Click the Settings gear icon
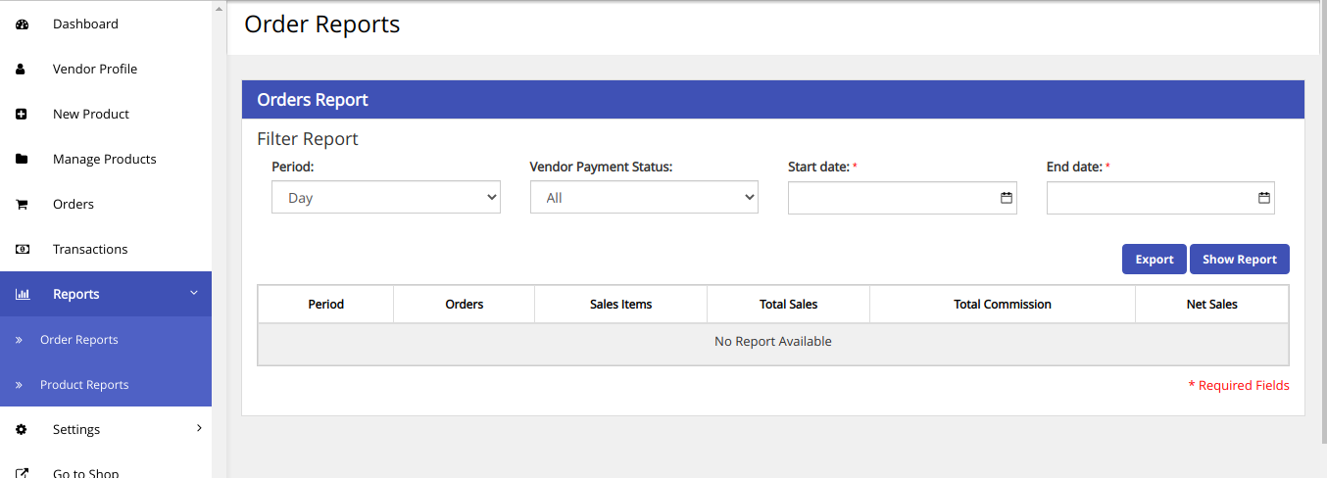 coord(22,430)
